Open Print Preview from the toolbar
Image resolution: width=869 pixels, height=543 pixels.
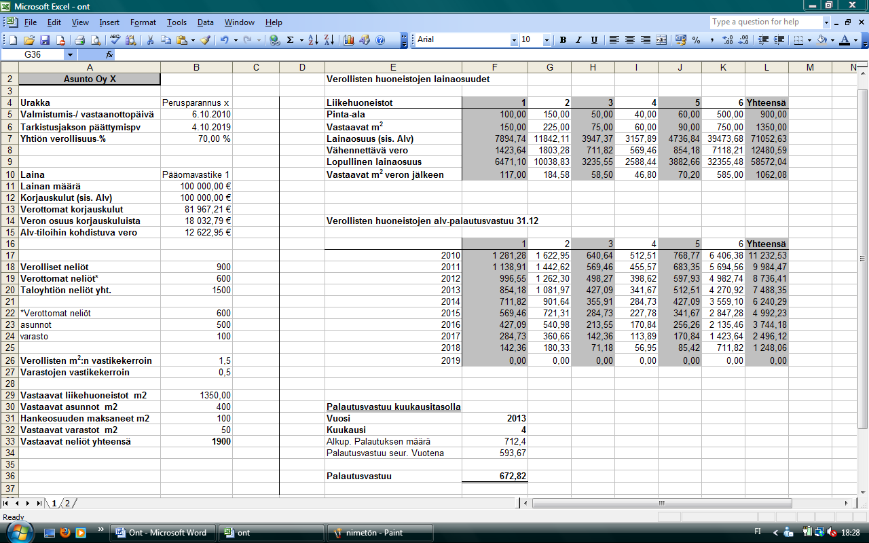pyautogui.click(x=95, y=40)
